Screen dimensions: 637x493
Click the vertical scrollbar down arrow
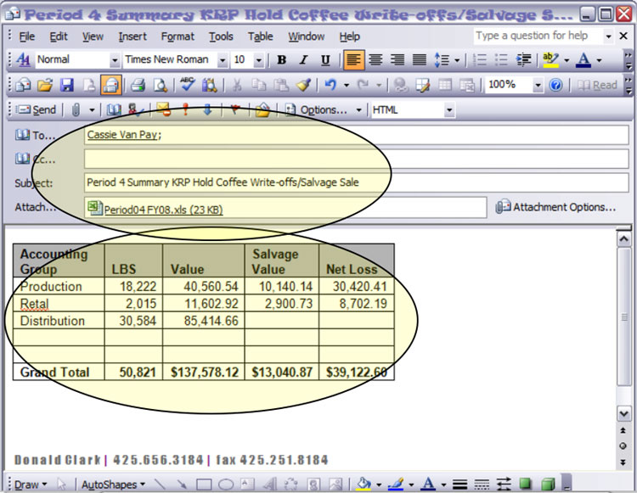(x=623, y=414)
